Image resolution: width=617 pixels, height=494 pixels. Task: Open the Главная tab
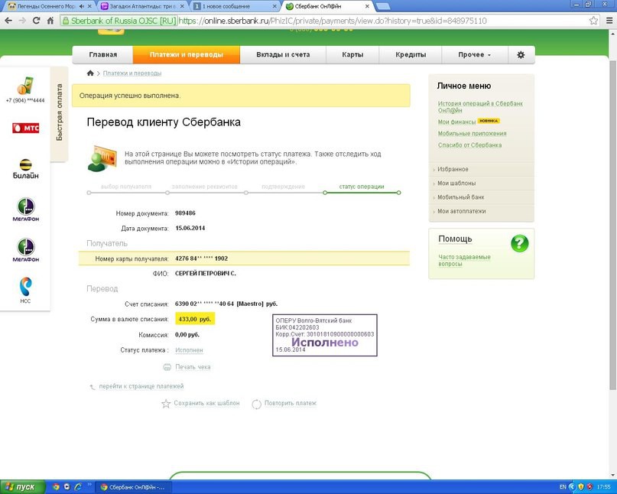pyautogui.click(x=102, y=55)
